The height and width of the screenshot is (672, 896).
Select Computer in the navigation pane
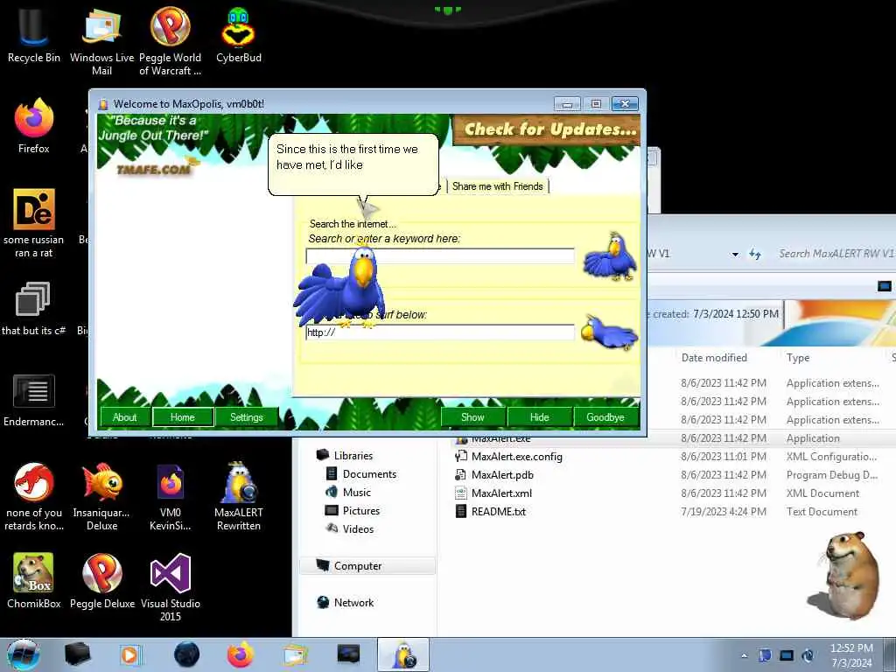point(367,566)
